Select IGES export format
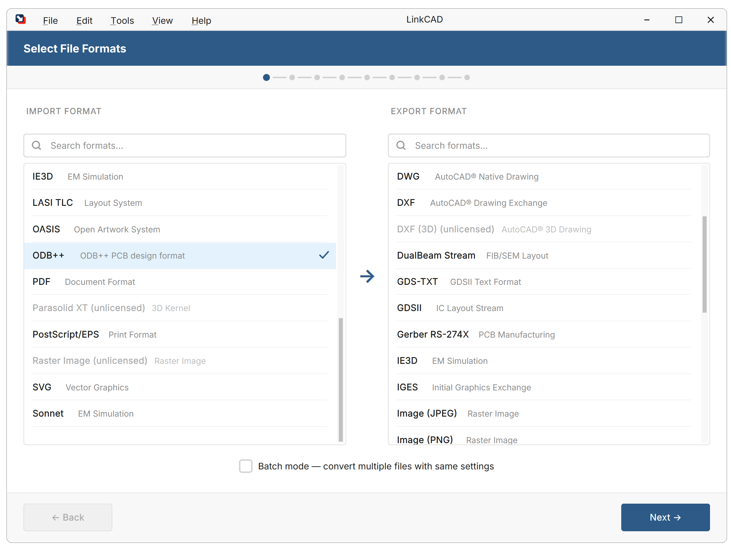The image size is (731, 549). [x=544, y=387]
